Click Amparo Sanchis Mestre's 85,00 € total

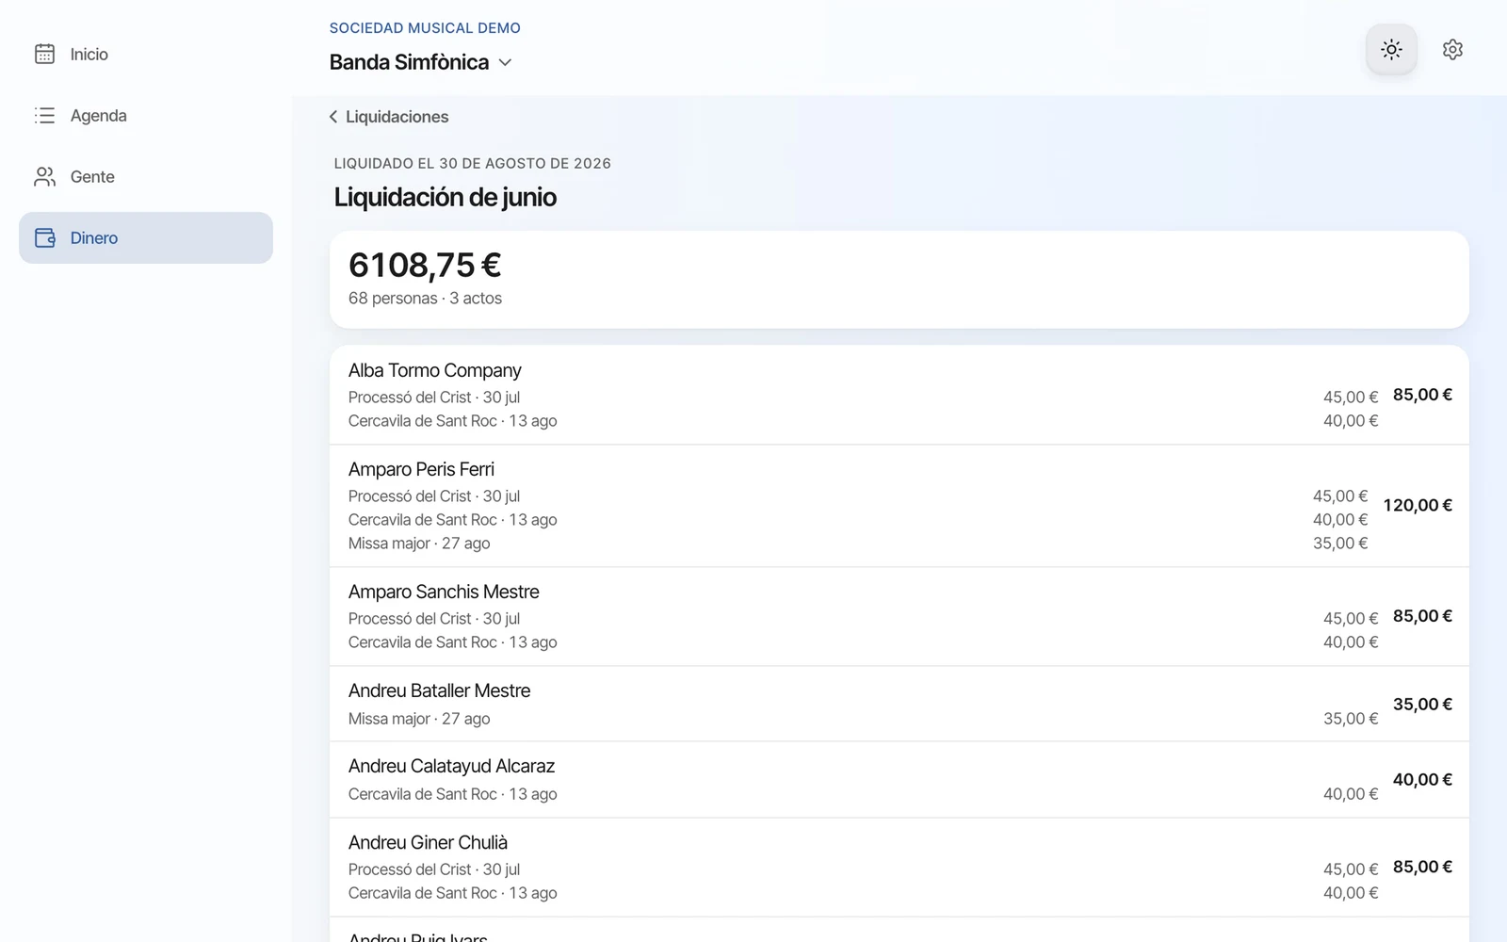(x=1422, y=616)
